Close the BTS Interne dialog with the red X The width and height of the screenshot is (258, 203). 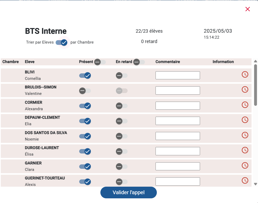(247, 9)
